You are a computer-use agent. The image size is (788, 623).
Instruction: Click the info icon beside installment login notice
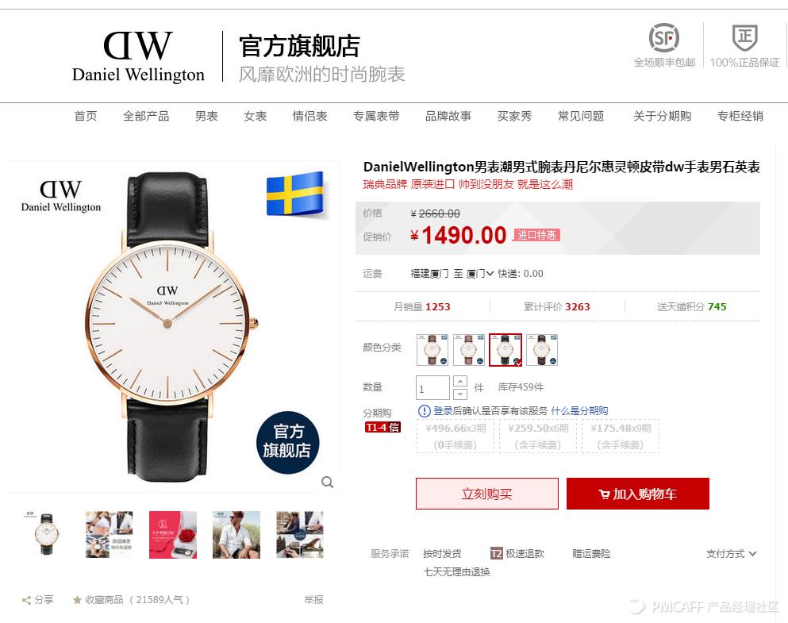(x=424, y=411)
